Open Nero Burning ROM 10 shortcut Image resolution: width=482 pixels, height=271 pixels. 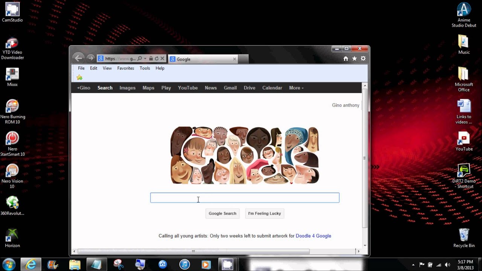(x=12, y=111)
